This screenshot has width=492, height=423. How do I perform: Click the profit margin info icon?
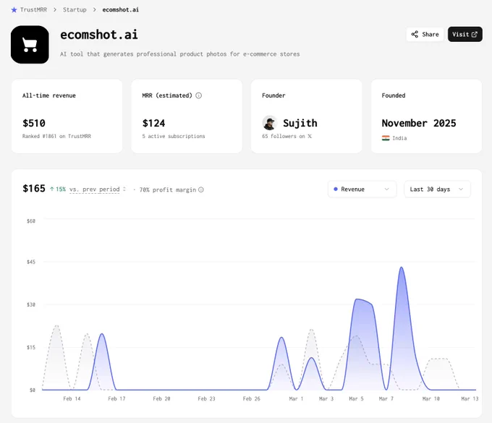[201, 189]
